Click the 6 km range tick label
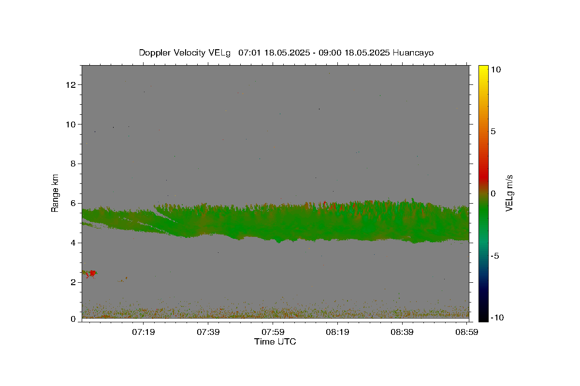The image size is (580, 386). [x=73, y=203]
